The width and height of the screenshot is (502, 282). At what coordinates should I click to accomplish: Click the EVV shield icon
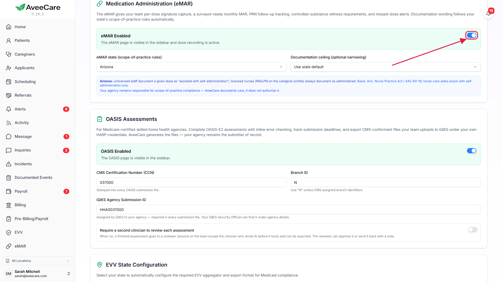[9, 232]
